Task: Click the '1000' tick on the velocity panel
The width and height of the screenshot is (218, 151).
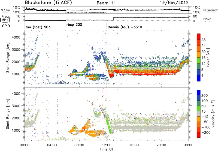Action: coord(16,130)
